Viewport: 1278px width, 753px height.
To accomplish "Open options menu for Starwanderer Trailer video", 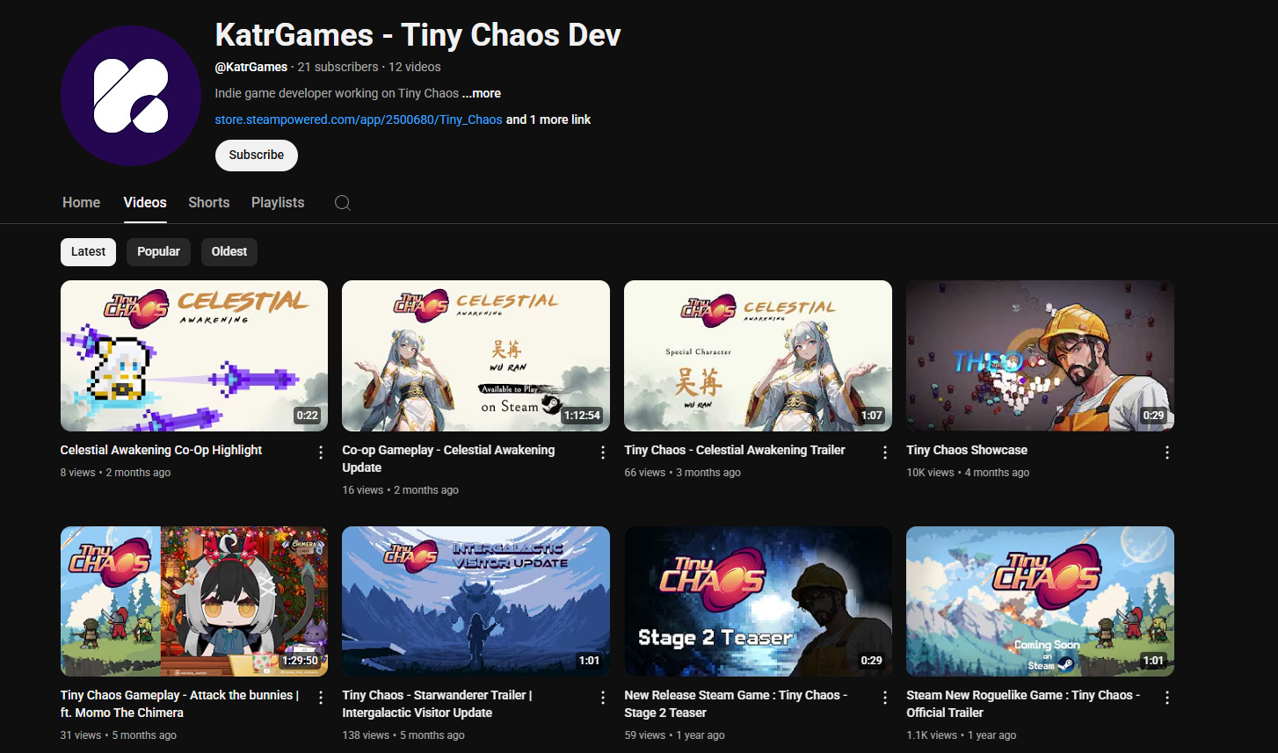I will pyautogui.click(x=603, y=698).
